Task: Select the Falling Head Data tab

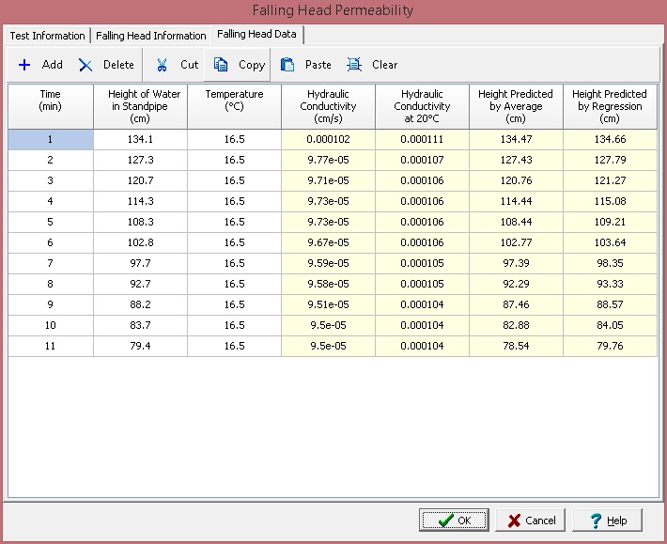Action: tap(256, 34)
